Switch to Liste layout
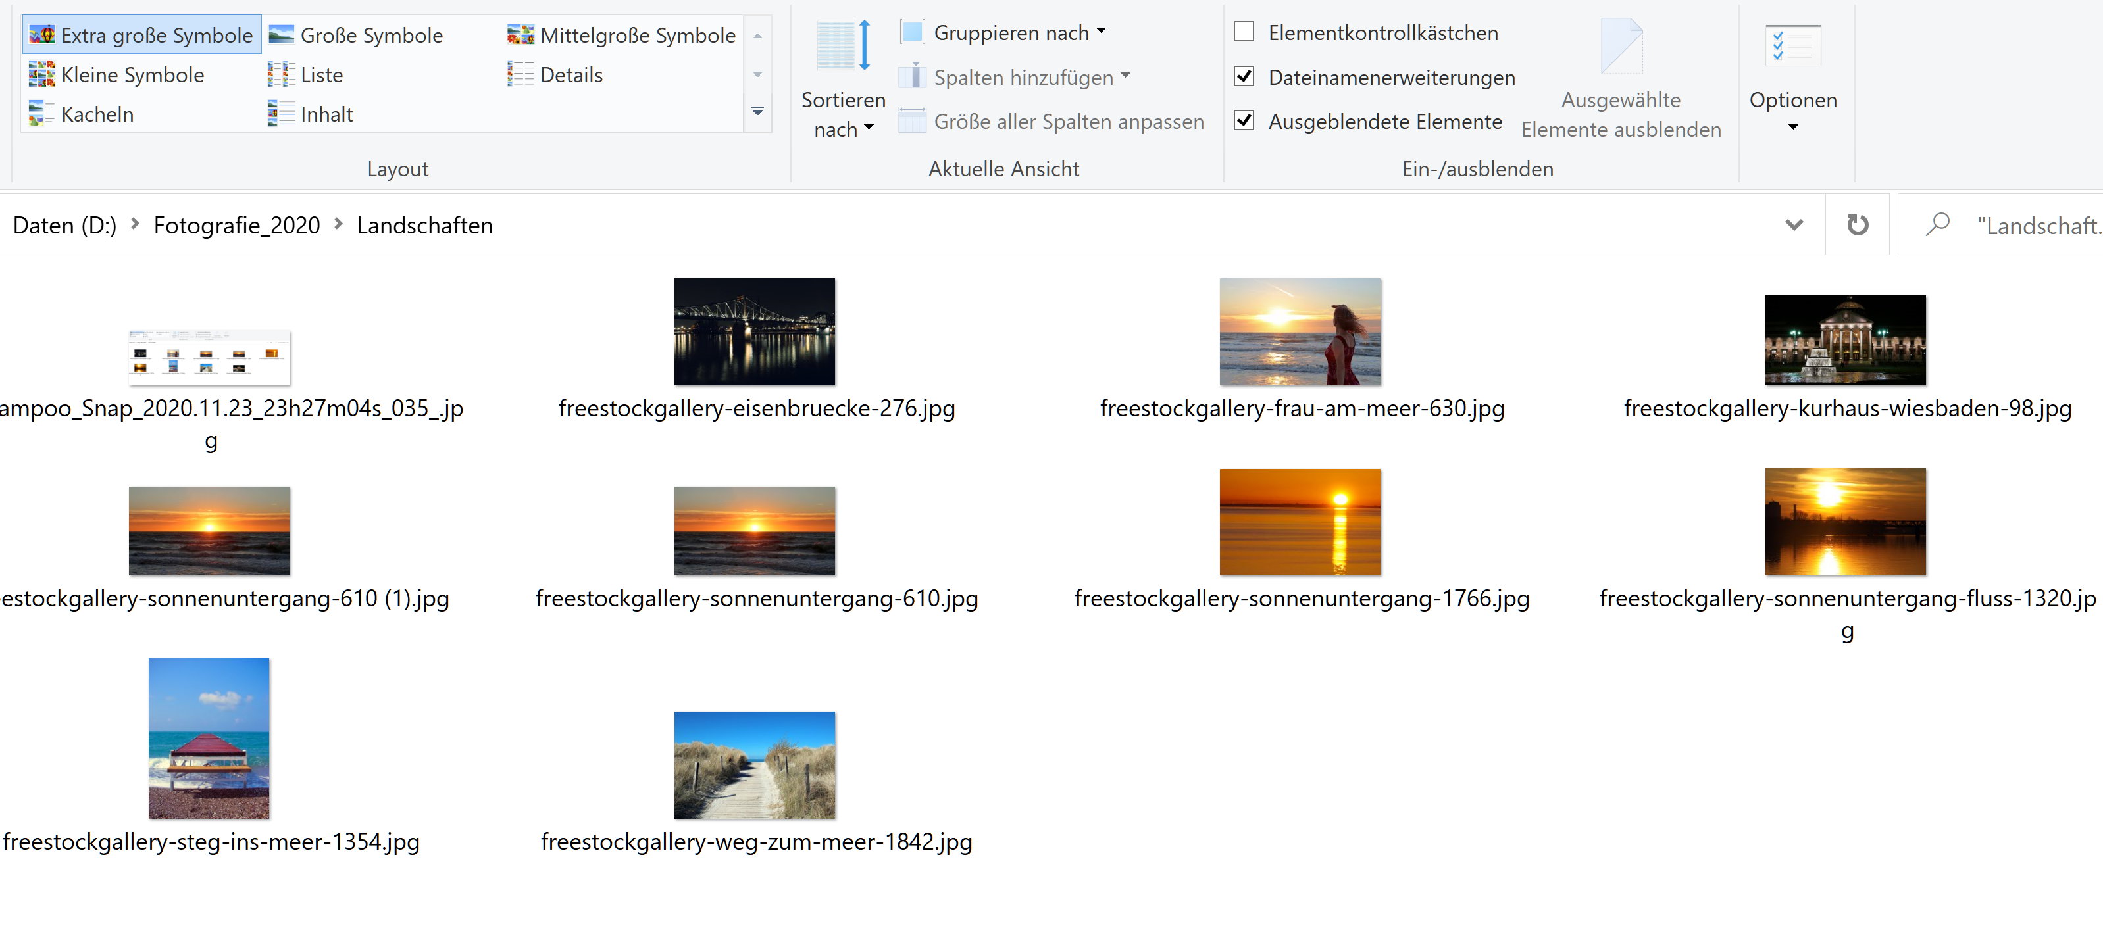 305,74
